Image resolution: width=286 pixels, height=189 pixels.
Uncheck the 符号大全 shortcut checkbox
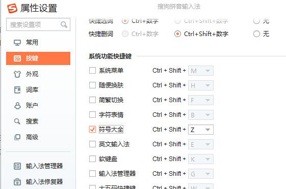pyautogui.click(x=92, y=130)
